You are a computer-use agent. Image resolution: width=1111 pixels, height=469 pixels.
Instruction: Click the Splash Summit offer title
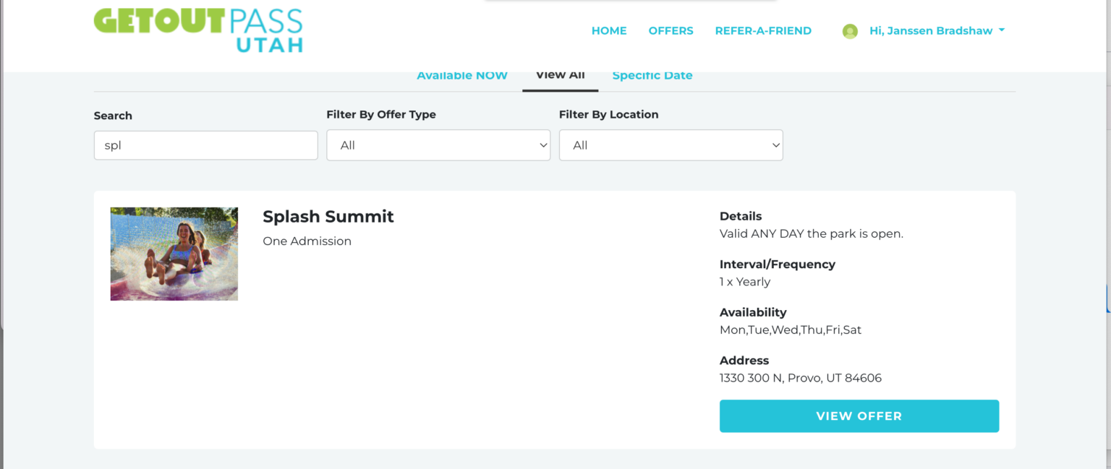[328, 217]
